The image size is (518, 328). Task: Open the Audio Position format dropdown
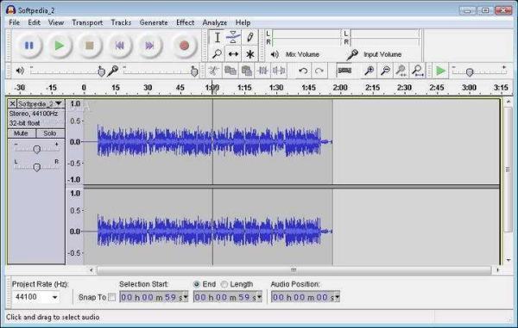pyautogui.click(x=337, y=297)
